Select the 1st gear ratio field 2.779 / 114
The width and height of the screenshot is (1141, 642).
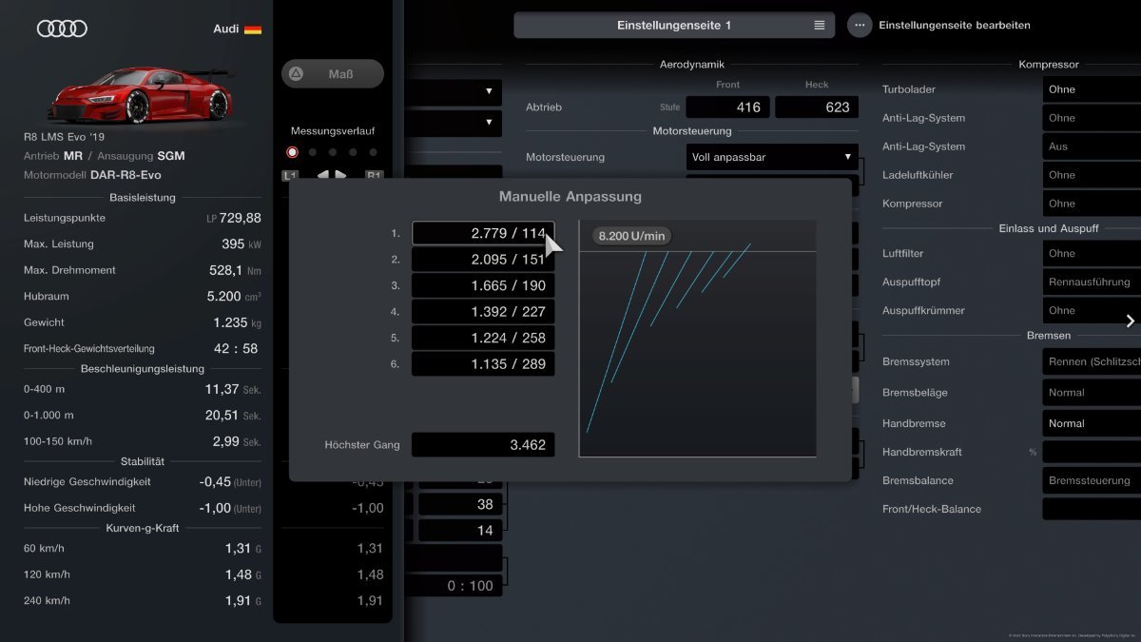(483, 233)
